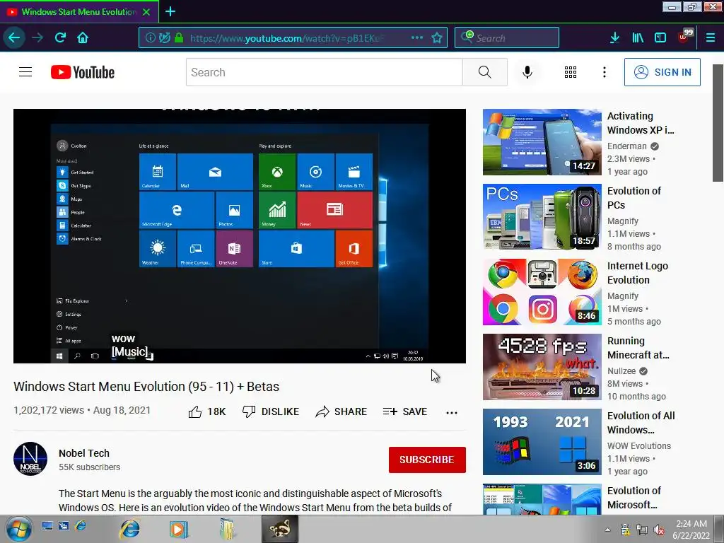Click the page vertical scrollbar thumb
Viewport: 724px width, 543px height.
(x=718, y=123)
